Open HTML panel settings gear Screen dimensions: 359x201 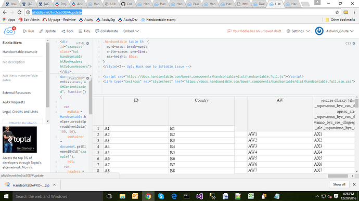tap(88, 43)
